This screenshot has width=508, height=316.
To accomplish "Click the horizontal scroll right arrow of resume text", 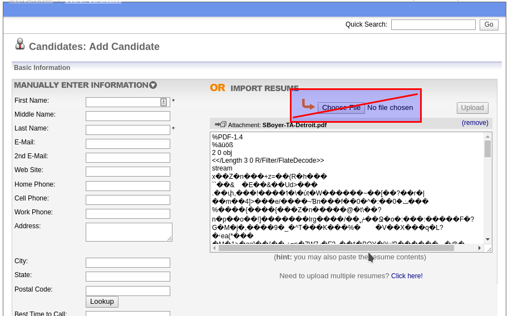I will [x=480, y=248].
